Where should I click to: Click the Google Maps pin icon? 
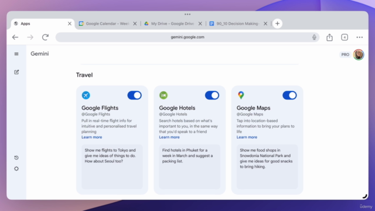coord(241,95)
